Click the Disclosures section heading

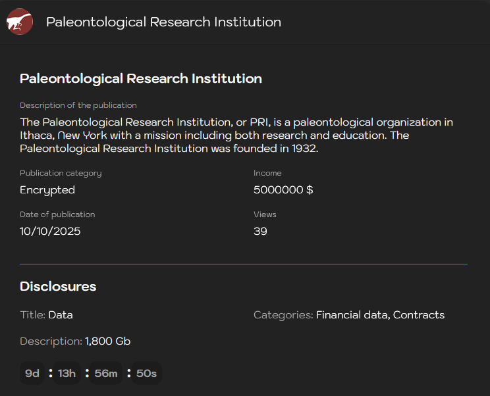[58, 287]
